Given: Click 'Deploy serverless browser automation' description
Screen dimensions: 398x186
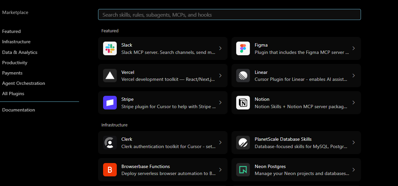Looking at the screenshot, I should [168, 174].
